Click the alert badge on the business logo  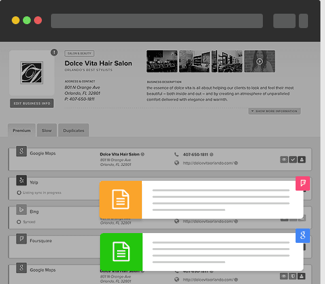(54, 52)
